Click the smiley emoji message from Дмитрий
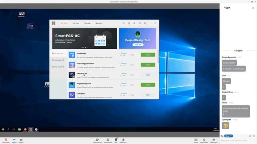Image resolution: width=257 pixels, height=144 pixels. tap(226, 126)
